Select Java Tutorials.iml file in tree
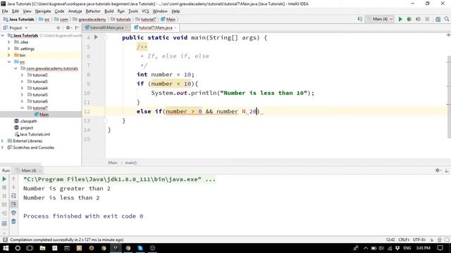 point(35,134)
